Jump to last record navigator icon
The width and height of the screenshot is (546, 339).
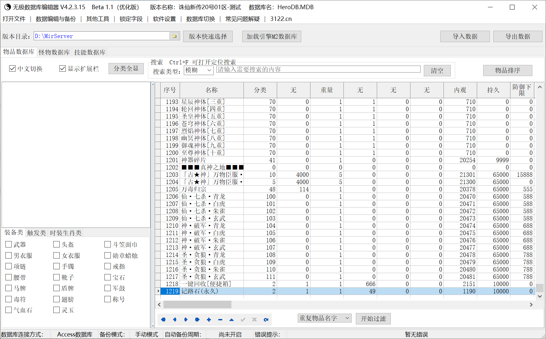[x=197, y=320]
